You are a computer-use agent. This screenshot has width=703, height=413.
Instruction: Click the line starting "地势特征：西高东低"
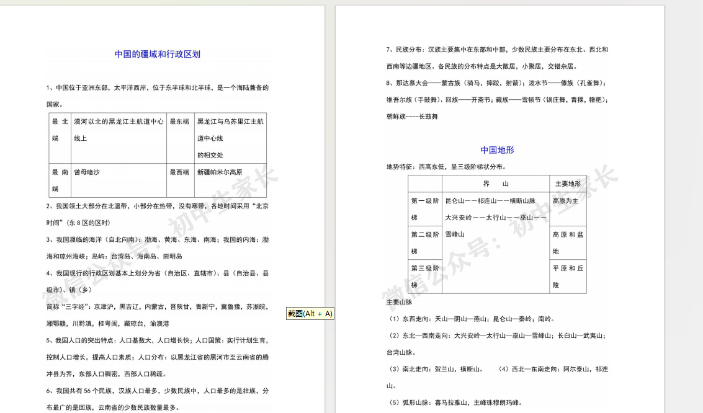coord(447,167)
